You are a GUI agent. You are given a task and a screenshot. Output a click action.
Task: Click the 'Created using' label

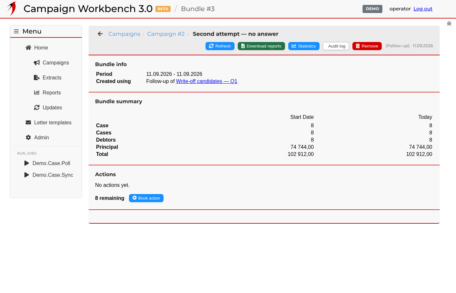tap(113, 81)
